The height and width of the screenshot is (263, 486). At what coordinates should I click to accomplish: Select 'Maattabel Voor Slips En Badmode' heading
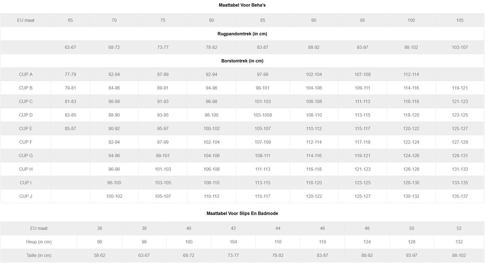(242, 213)
